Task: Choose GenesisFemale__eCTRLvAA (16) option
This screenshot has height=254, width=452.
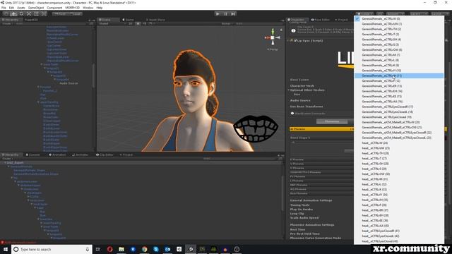Action: [399, 102]
